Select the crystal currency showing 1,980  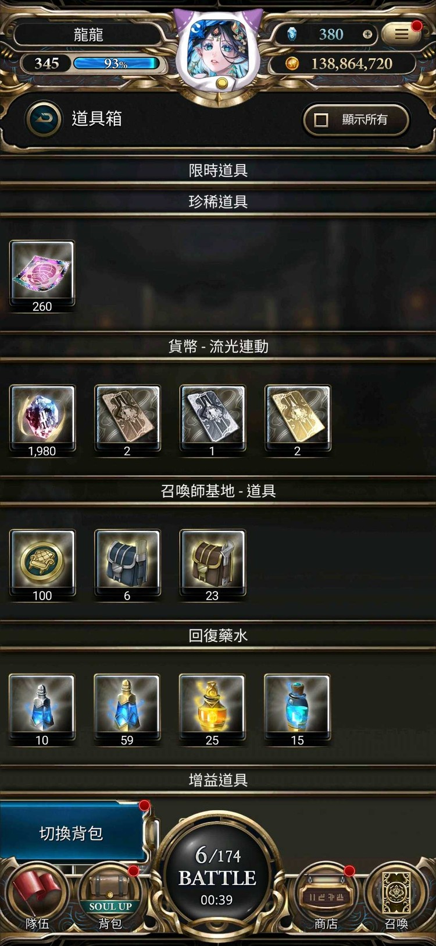42,421
